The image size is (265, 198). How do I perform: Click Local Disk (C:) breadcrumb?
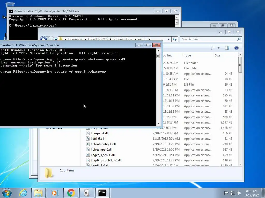click(x=98, y=39)
